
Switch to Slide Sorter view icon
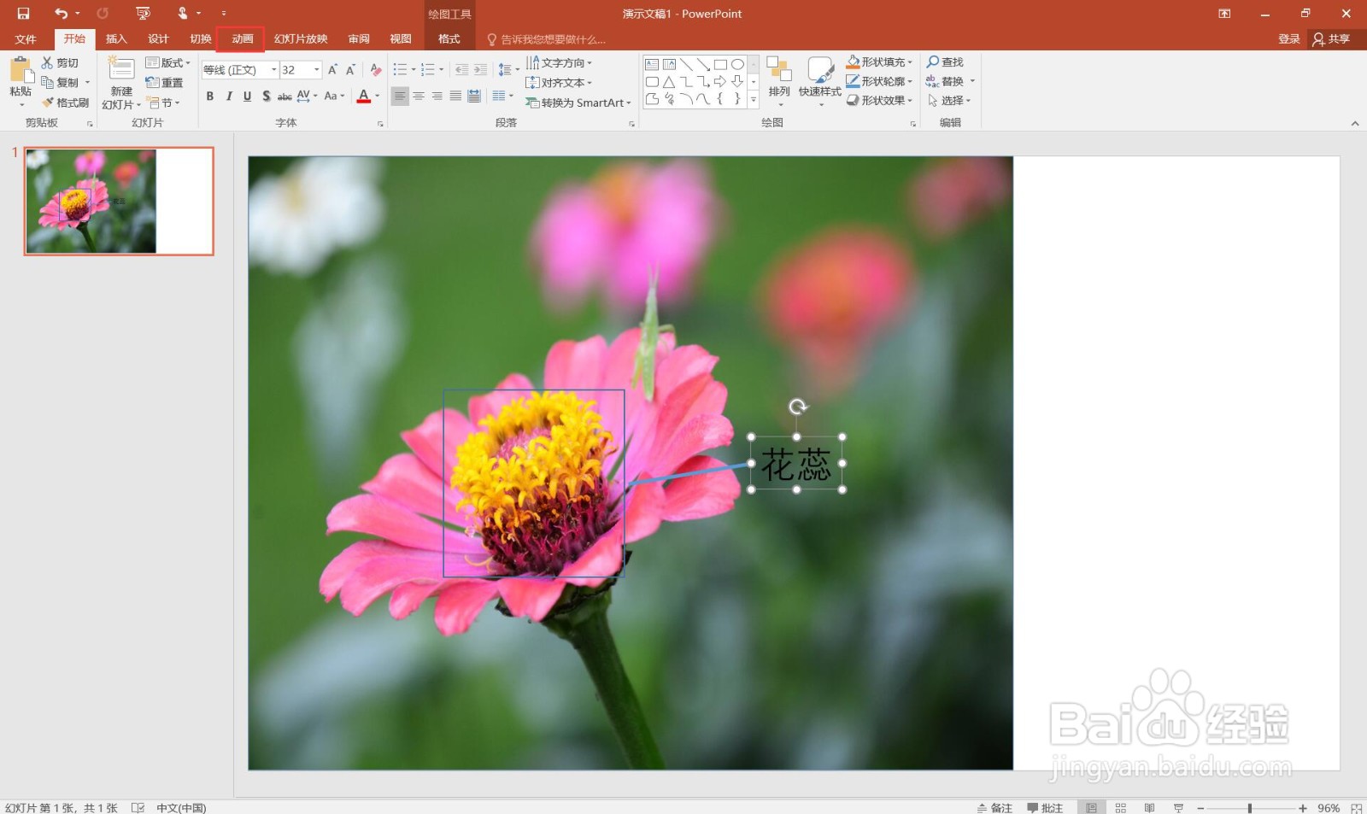pyautogui.click(x=1120, y=807)
